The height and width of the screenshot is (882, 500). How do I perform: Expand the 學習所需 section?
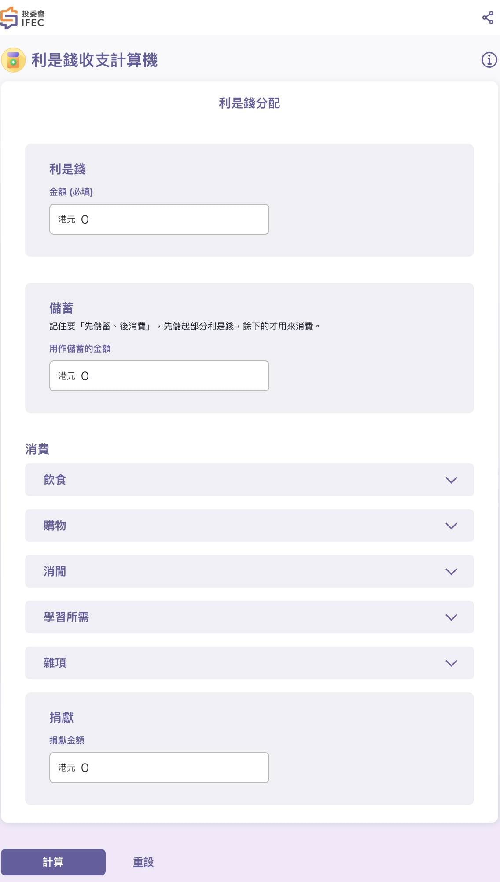point(220,617)
